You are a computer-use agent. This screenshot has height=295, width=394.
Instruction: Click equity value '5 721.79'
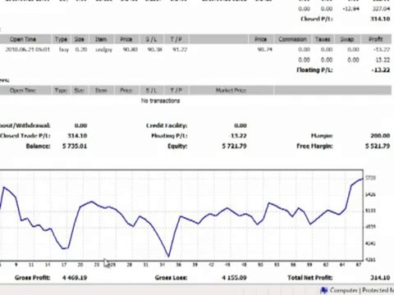[234, 146]
